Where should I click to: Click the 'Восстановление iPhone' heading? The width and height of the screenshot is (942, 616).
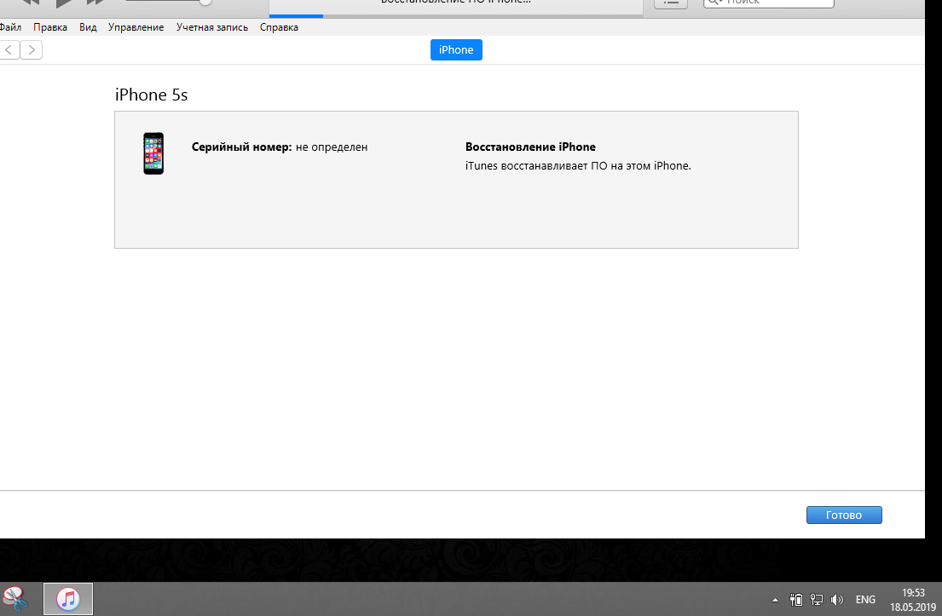[530, 147]
